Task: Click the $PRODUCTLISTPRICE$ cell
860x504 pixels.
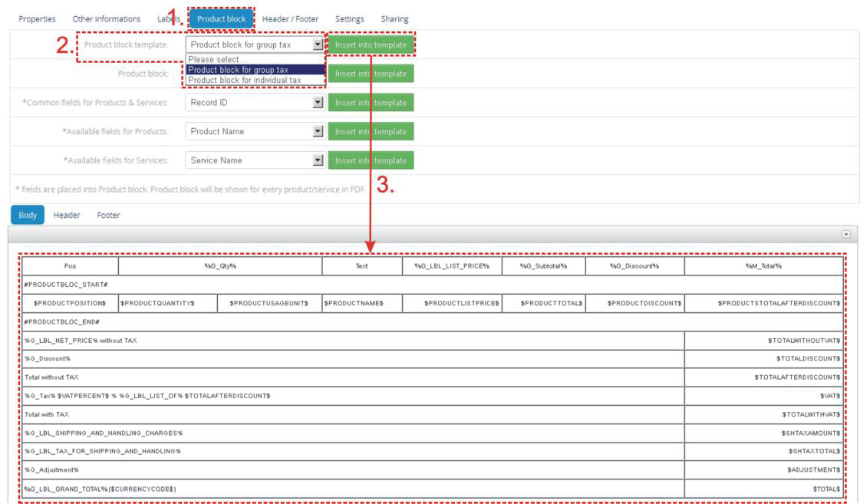Action: pos(452,303)
